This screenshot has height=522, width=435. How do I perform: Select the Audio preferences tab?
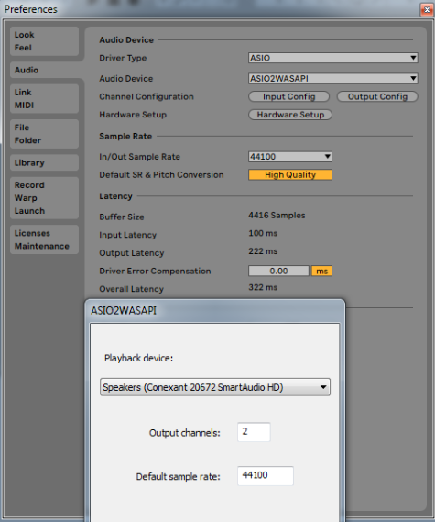point(44,70)
